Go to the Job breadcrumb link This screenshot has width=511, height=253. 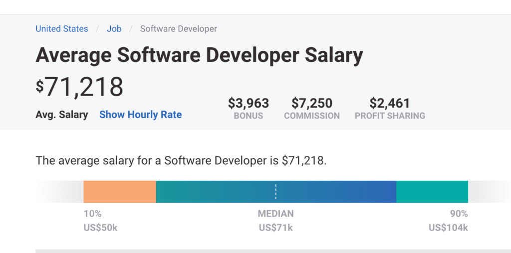click(x=114, y=29)
